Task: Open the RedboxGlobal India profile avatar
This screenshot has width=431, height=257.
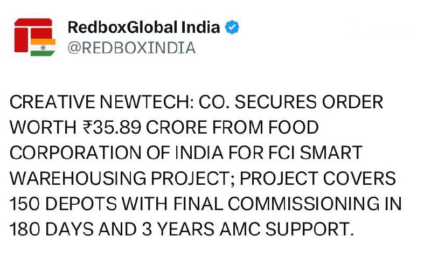Action: click(x=34, y=37)
